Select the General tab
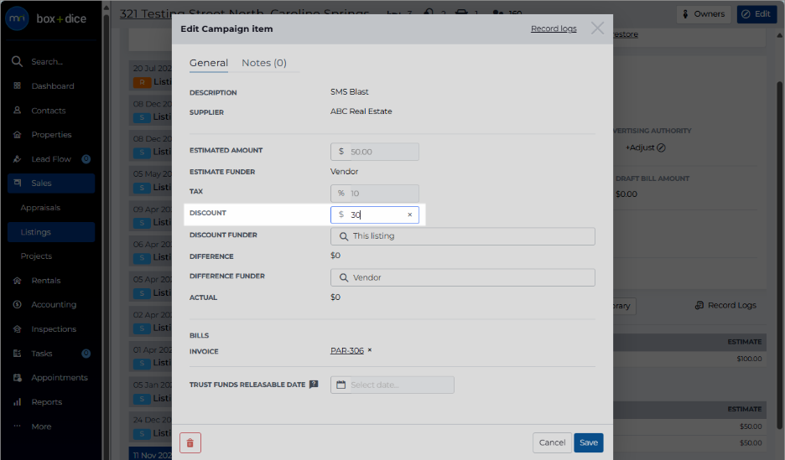The width and height of the screenshot is (785, 460). (208, 63)
